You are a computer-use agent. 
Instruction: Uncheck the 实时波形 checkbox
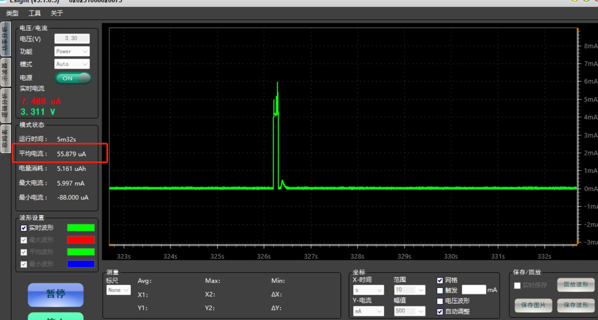24,228
